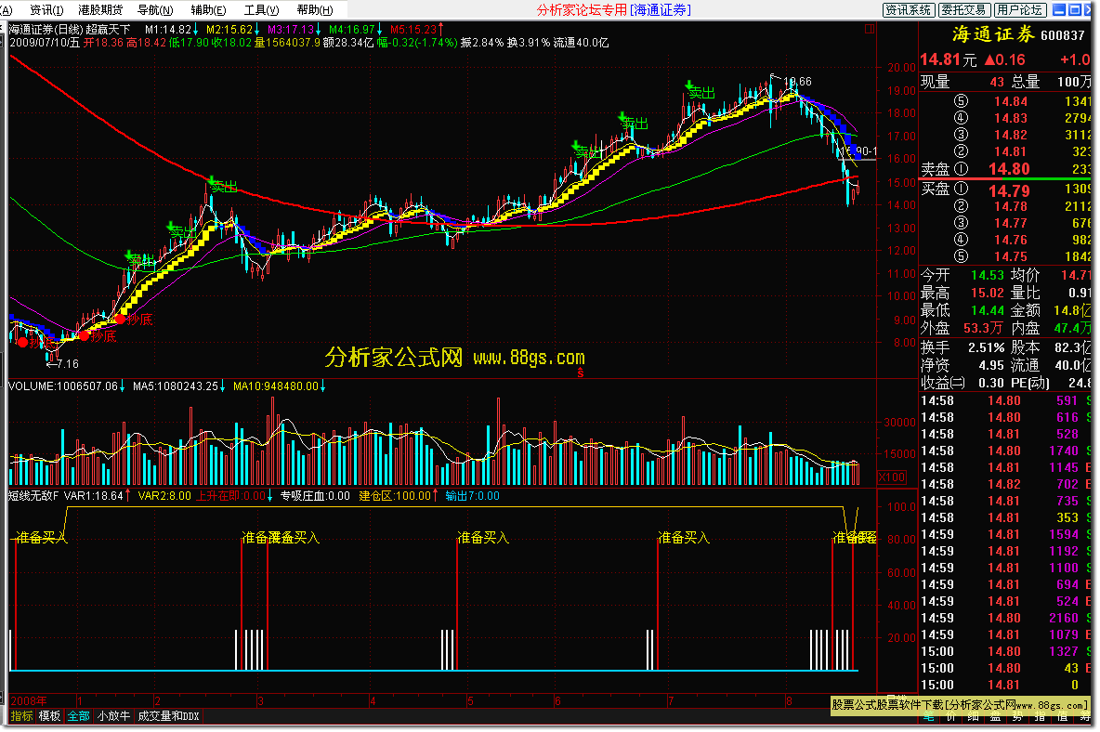The image size is (1100, 732).
Task: Open the 导航(N) menu
Action: (x=155, y=10)
